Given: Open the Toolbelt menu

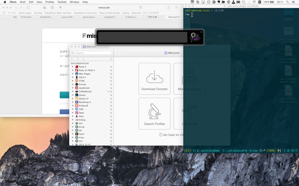Looking at the screenshot, I should 62,2.
